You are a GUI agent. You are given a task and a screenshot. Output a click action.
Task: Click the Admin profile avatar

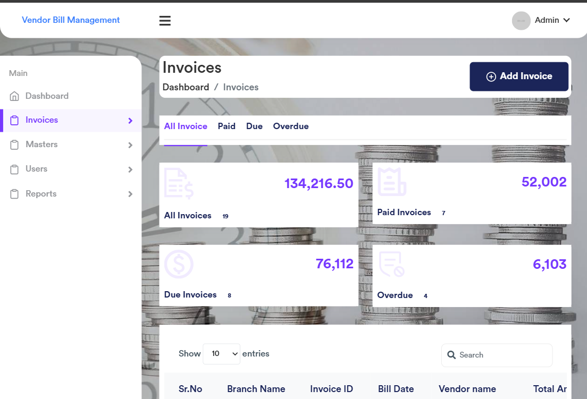click(x=521, y=21)
